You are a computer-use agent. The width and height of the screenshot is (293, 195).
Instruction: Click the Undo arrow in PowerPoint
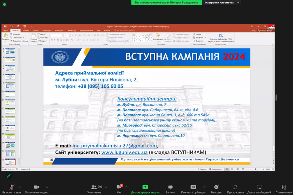11,26
